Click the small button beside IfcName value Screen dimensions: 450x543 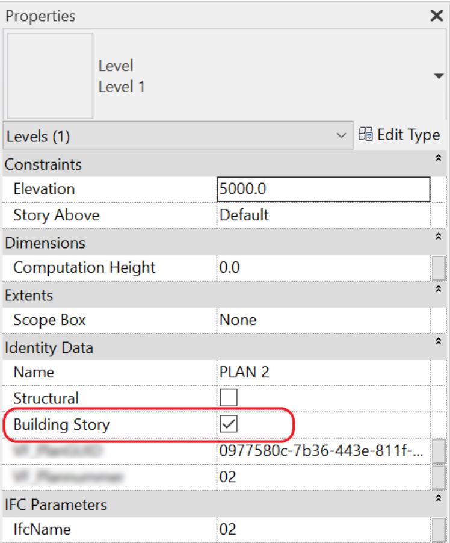pos(439,530)
